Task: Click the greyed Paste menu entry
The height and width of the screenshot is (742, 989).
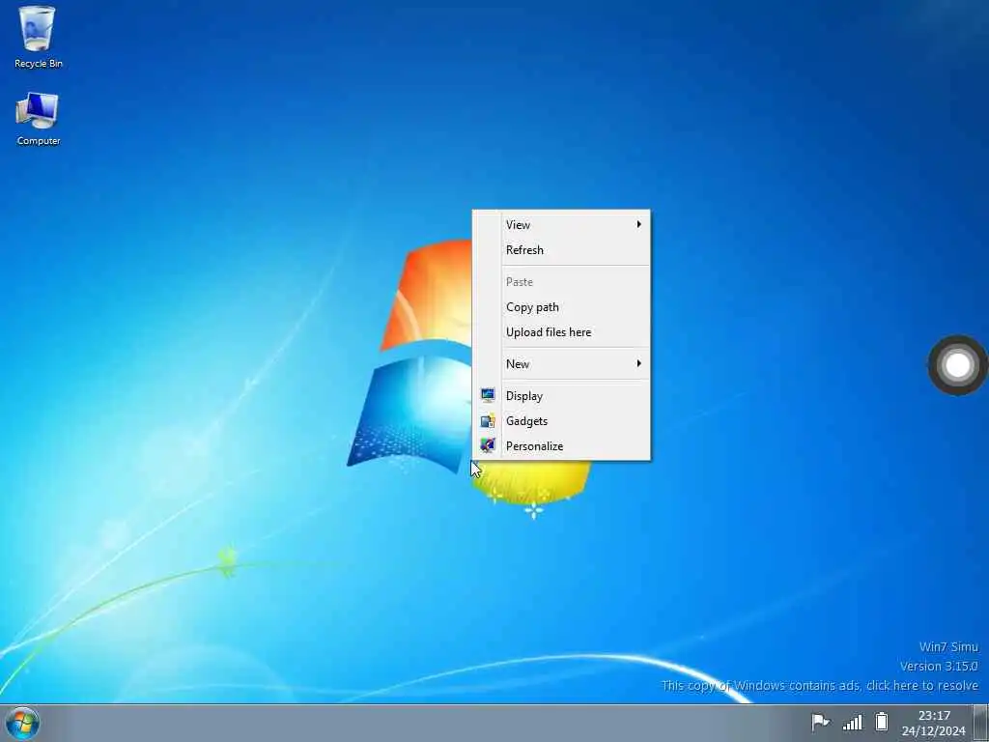Action: click(561, 281)
